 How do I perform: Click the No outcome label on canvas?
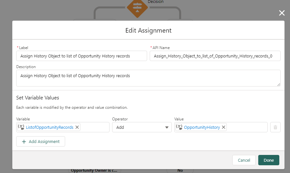click(x=180, y=170)
